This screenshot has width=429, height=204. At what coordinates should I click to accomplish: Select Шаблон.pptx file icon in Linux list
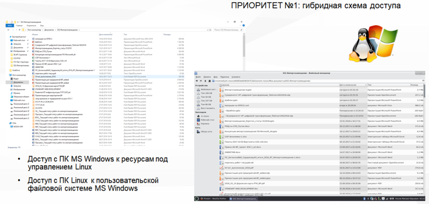(222, 100)
